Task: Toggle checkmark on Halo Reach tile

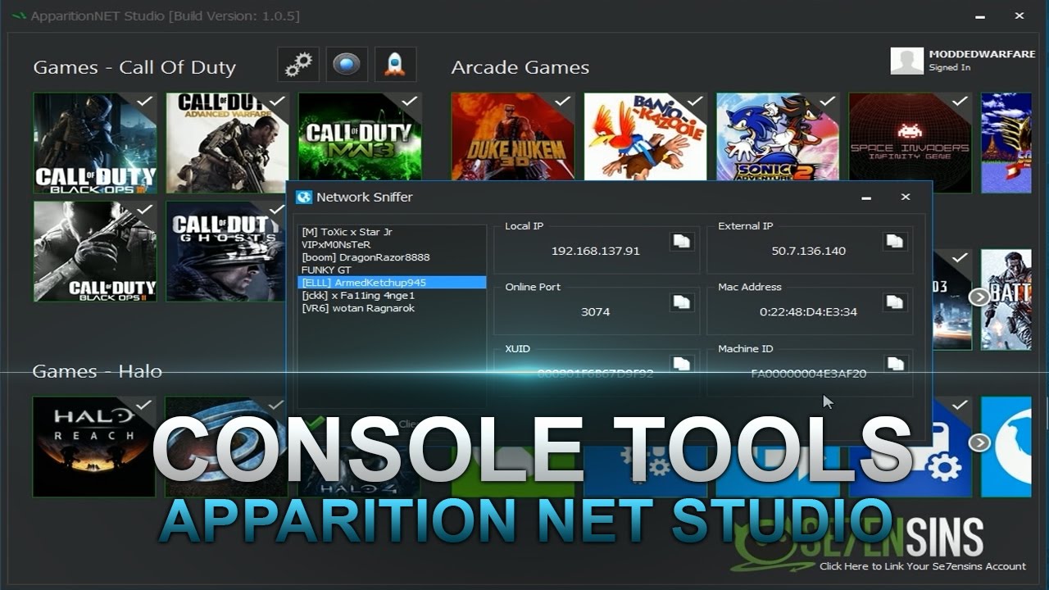Action: click(143, 405)
